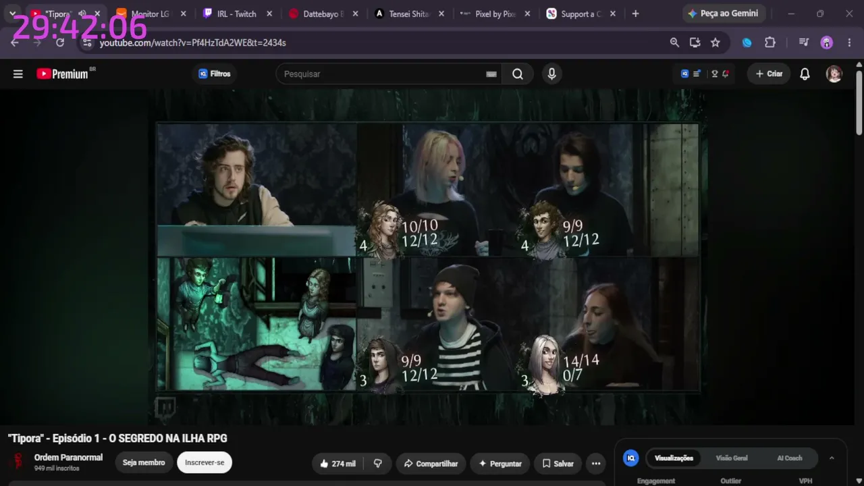
Task: Go back to the previous page
Action: pos(15,43)
